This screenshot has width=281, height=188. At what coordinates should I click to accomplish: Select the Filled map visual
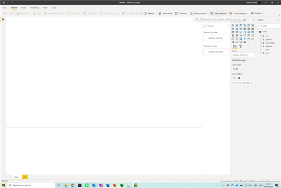pyautogui.click(x=237, y=35)
